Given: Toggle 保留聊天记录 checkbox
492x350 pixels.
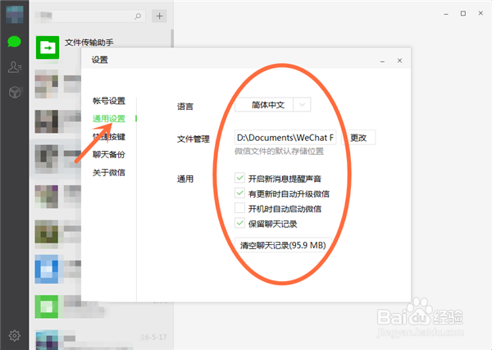Looking at the screenshot, I should click(x=239, y=223).
